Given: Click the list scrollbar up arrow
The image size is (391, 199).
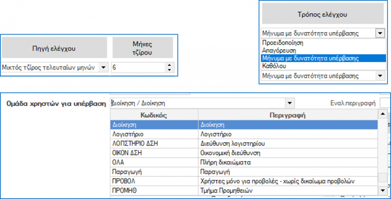Looking at the screenshot, I should click(383, 114).
